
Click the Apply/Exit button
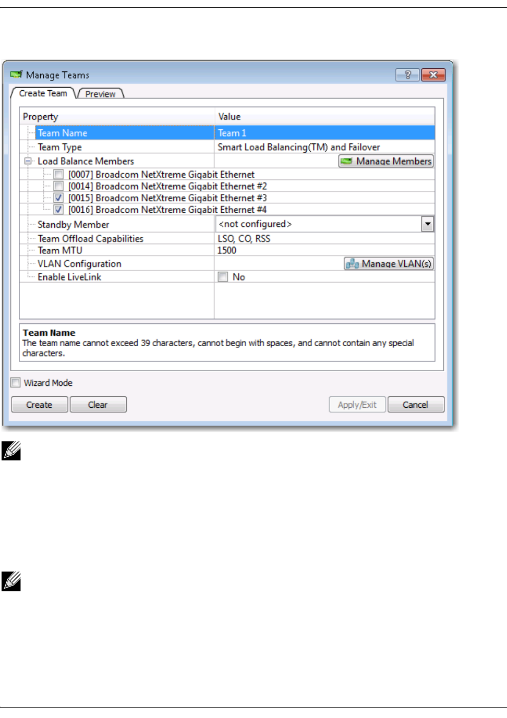357,405
